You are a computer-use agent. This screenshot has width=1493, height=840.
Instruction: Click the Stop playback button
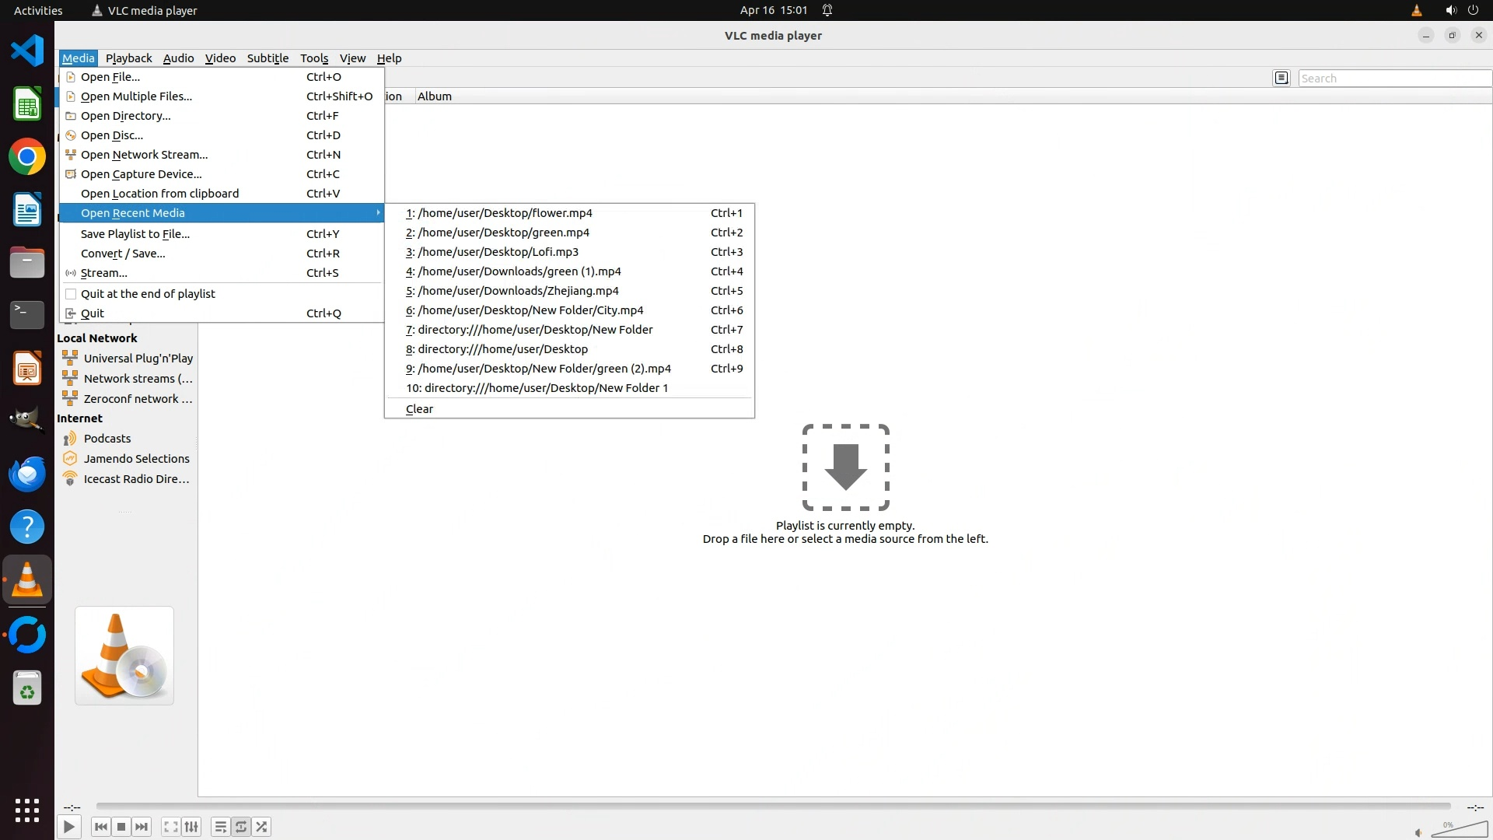pyautogui.click(x=121, y=827)
